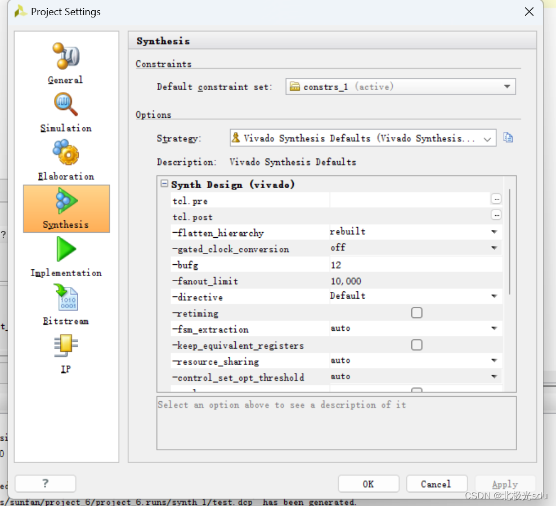This screenshot has height=506, width=556.
Task: Click the OK button
Action: coord(369,483)
